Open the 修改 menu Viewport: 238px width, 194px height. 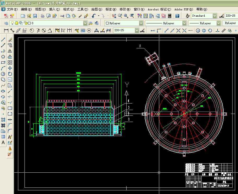pyautogui.click(x=125, y=9)
